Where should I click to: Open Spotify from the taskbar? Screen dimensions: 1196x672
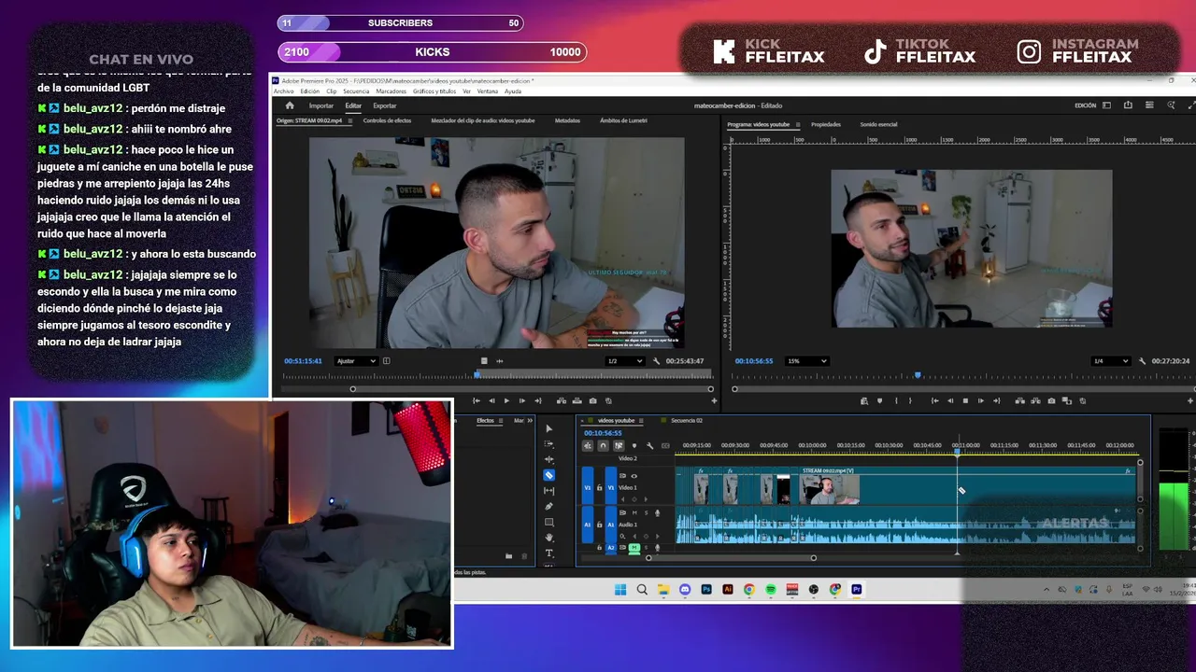[x=771, y=590]
